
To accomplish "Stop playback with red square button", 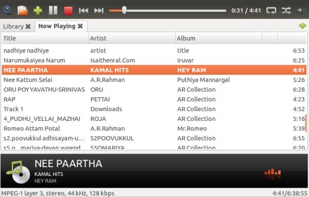I will [68, 10].
